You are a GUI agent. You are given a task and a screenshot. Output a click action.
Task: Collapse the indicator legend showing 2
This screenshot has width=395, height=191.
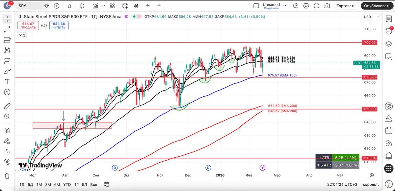pos(22,35)
